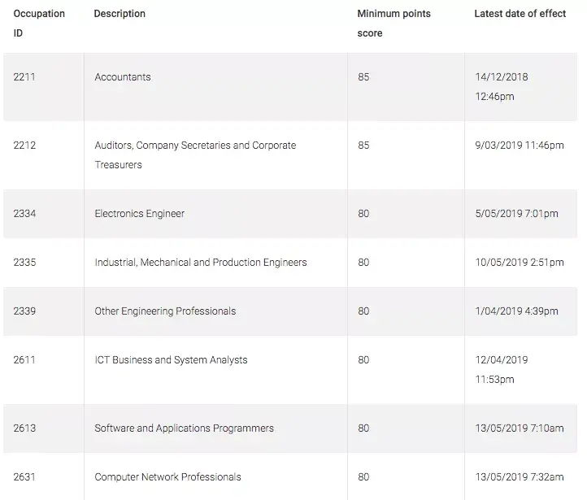587x500 pixels.
Task: Click the Description column header
Action: (x=120, y=14)
